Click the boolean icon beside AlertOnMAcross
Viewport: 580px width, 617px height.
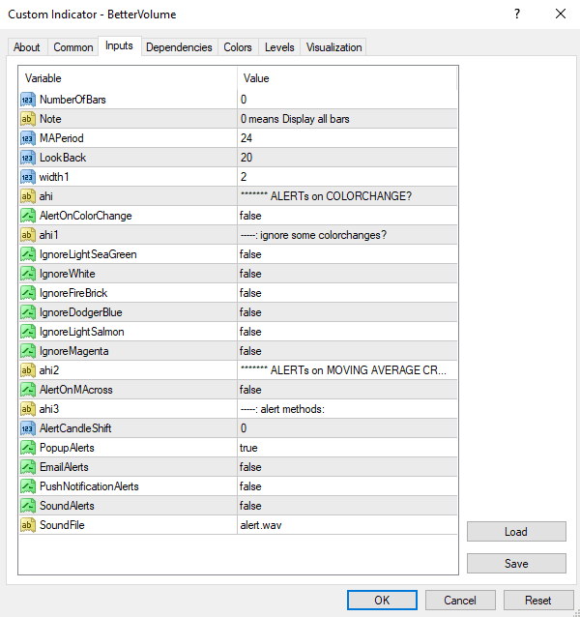[x=28, y=390]
